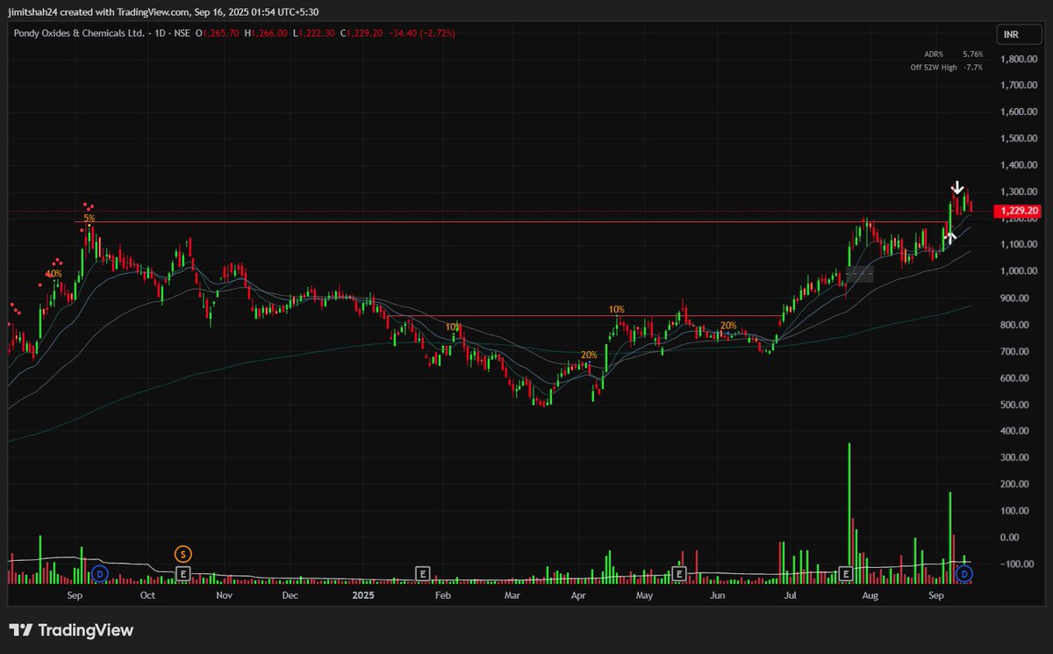Image resolution: width=1053 pixels, height=654 pixels.
Task: Click the earnings "E" badge near February
Action: click(422, 573)
